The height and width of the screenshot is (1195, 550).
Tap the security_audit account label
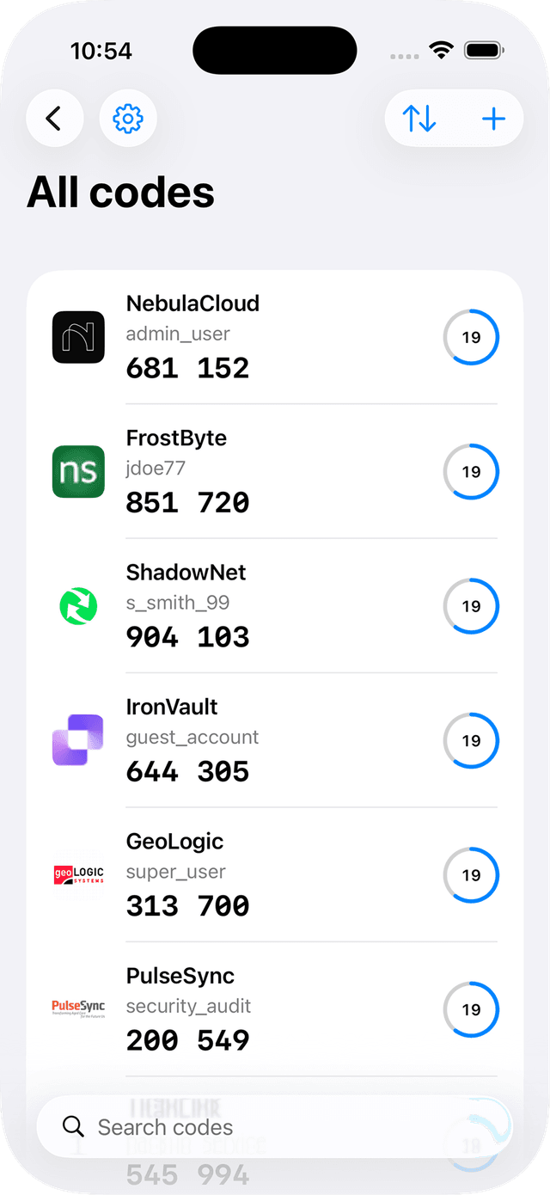point(187,1006)
